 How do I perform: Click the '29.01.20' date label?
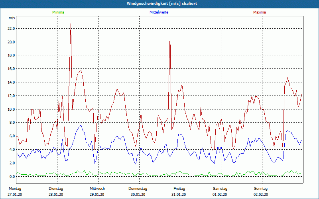click(x=97, y=195)
